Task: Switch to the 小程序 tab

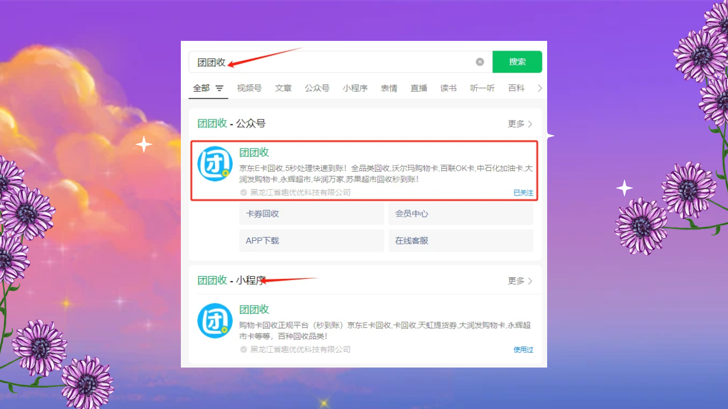Action: point(355,88)
